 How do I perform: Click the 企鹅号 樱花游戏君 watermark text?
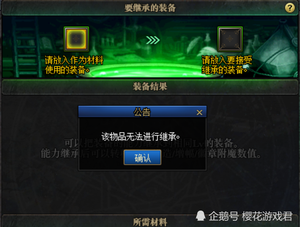pos(250,216)
